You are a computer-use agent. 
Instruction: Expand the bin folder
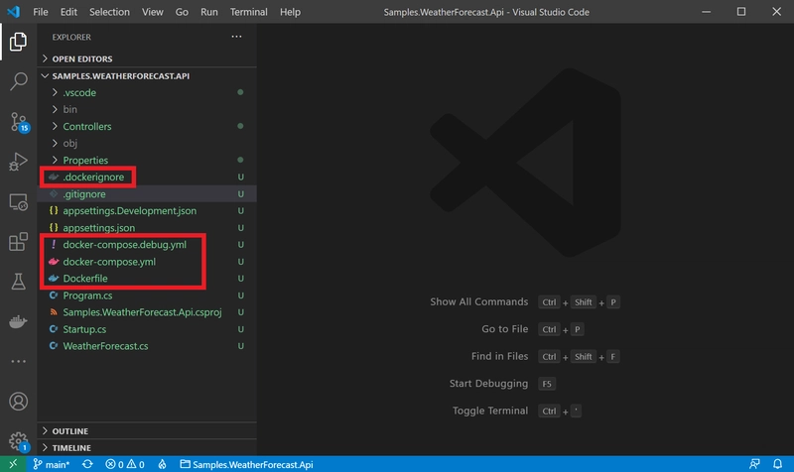tap(147, 109)
